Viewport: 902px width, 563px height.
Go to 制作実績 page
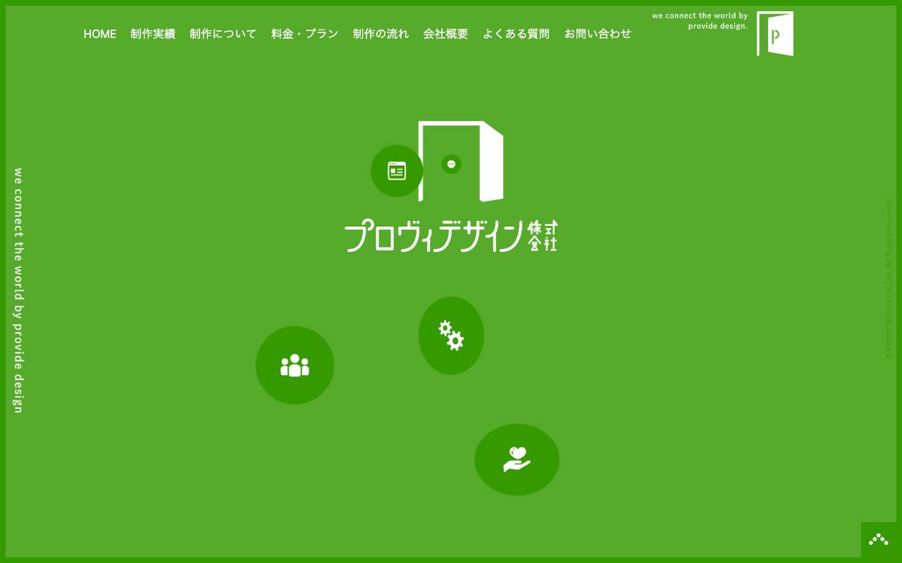[x=153, y=34]
